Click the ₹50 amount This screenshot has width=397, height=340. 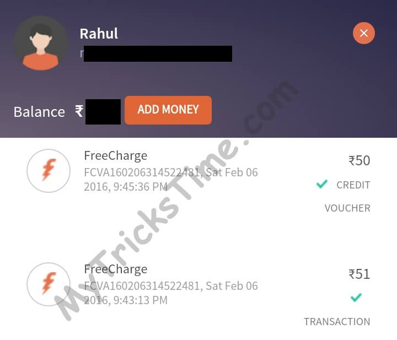tap(360, 161)
